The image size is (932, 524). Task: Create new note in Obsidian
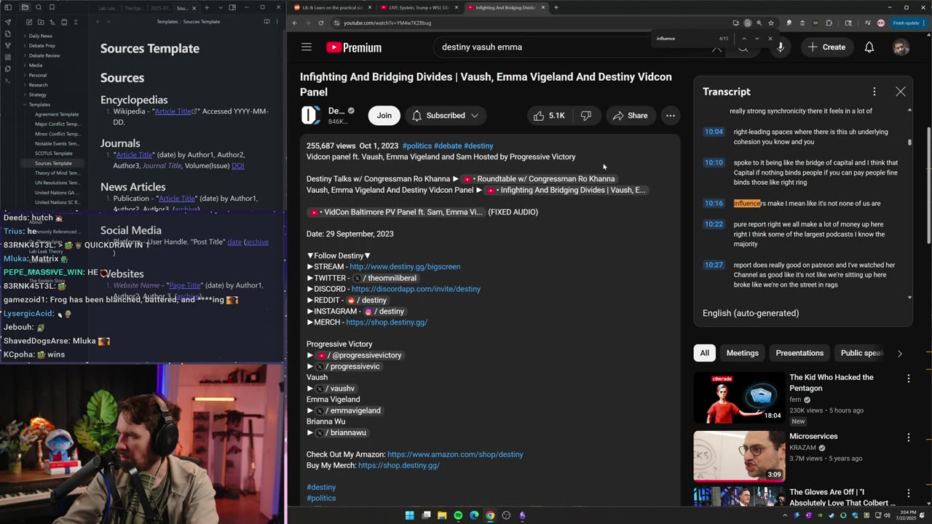28,22
